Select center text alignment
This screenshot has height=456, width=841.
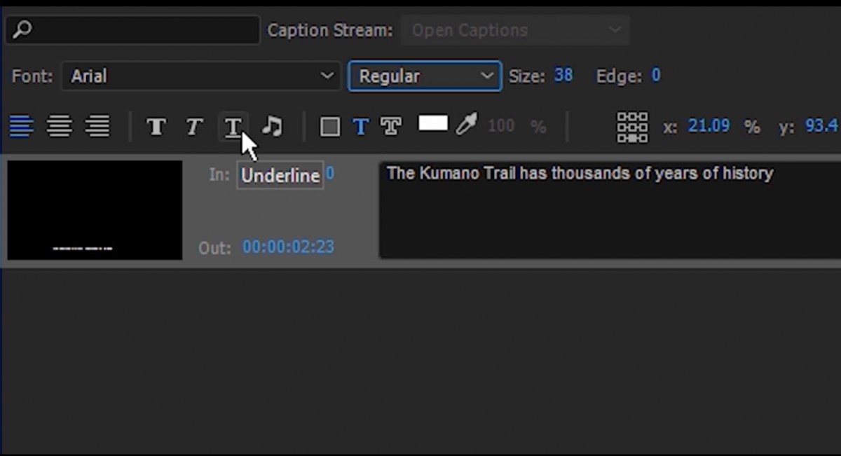coord(60,127)
